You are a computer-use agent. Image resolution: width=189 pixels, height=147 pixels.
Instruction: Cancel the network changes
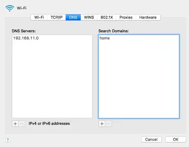(x=151, y=139)
